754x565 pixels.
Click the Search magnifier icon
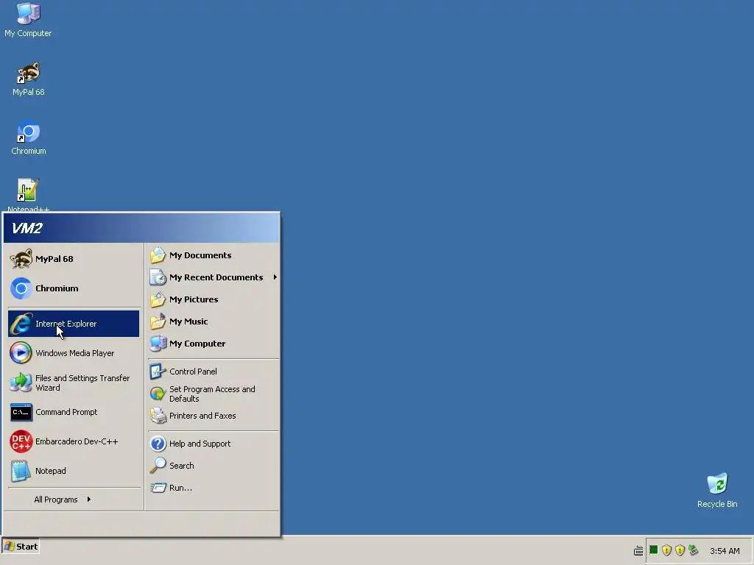click(x=158, y=466)
